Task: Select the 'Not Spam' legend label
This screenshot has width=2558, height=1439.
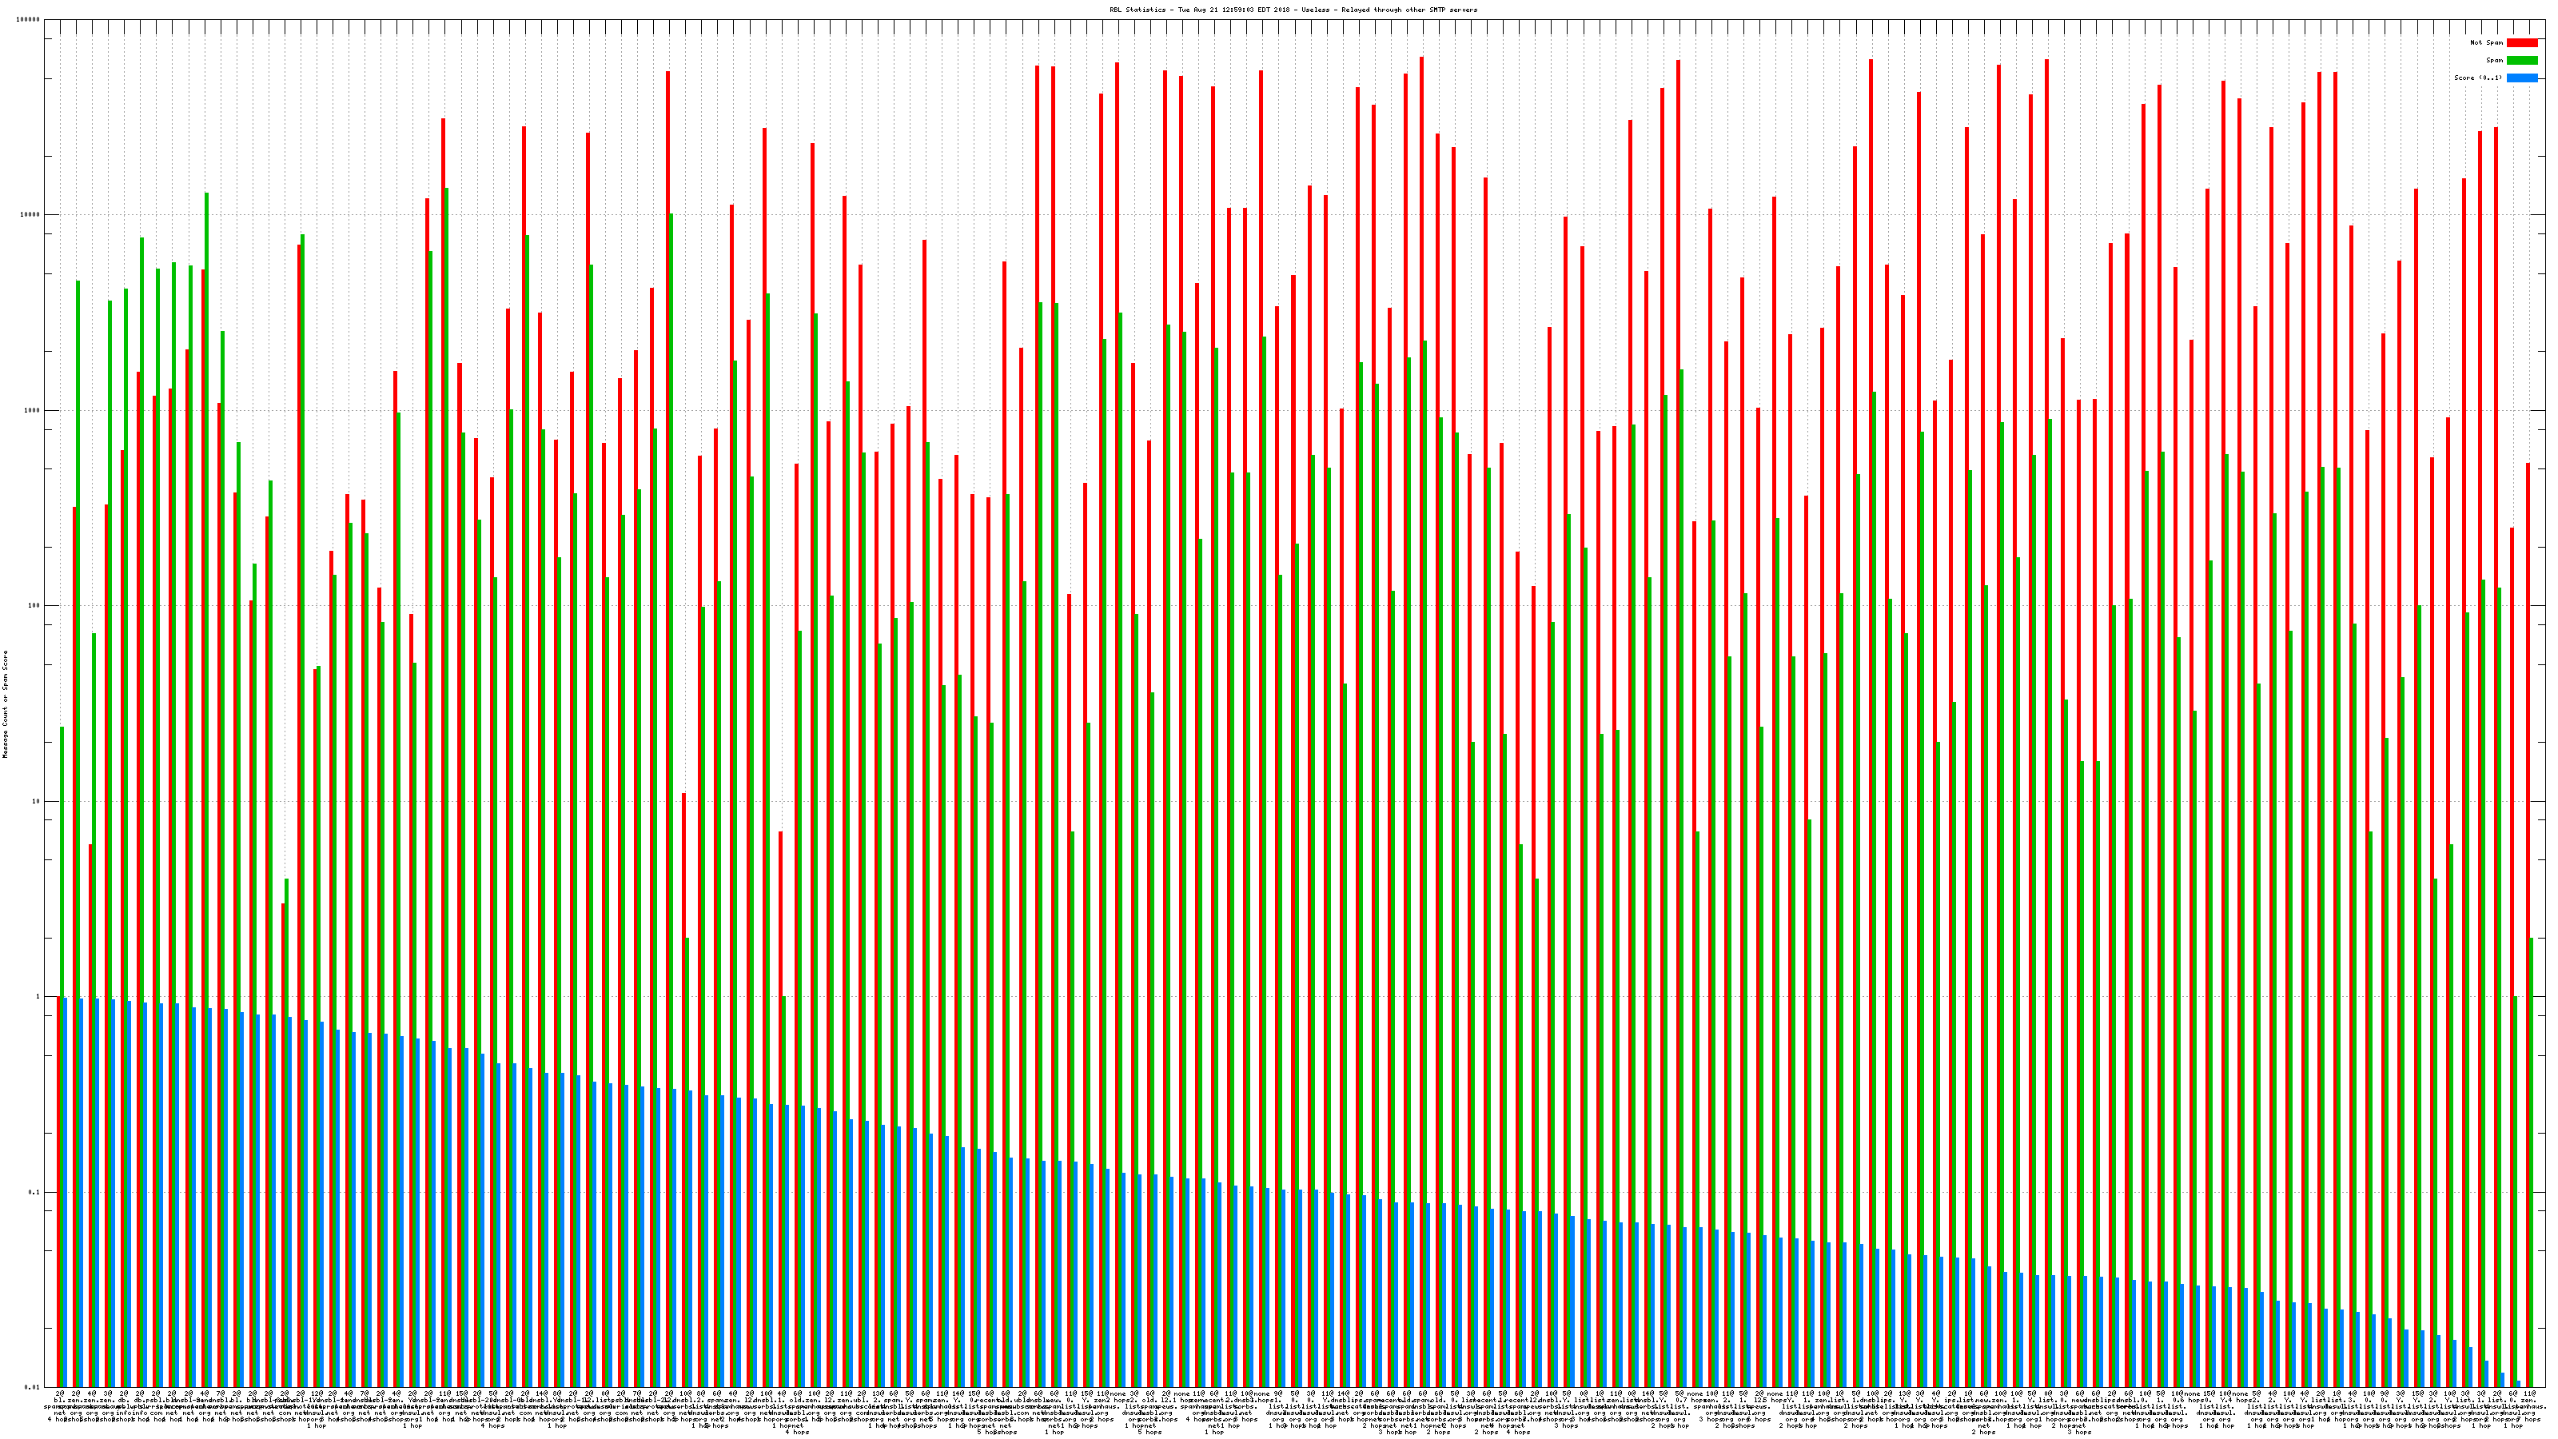Action: (2487, 42)
